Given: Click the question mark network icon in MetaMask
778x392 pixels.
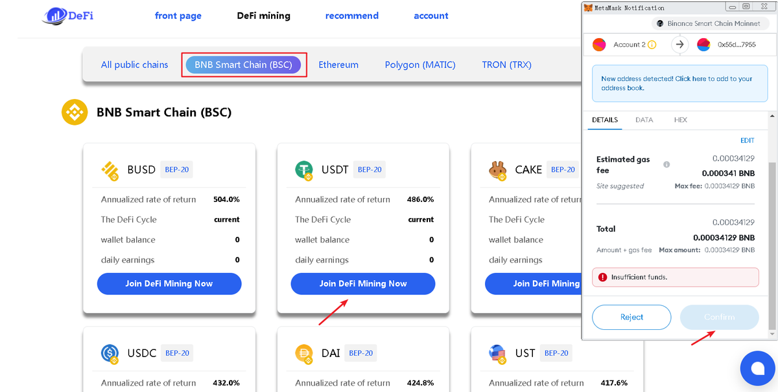Looking at the screenshot, I should [661, 24].
